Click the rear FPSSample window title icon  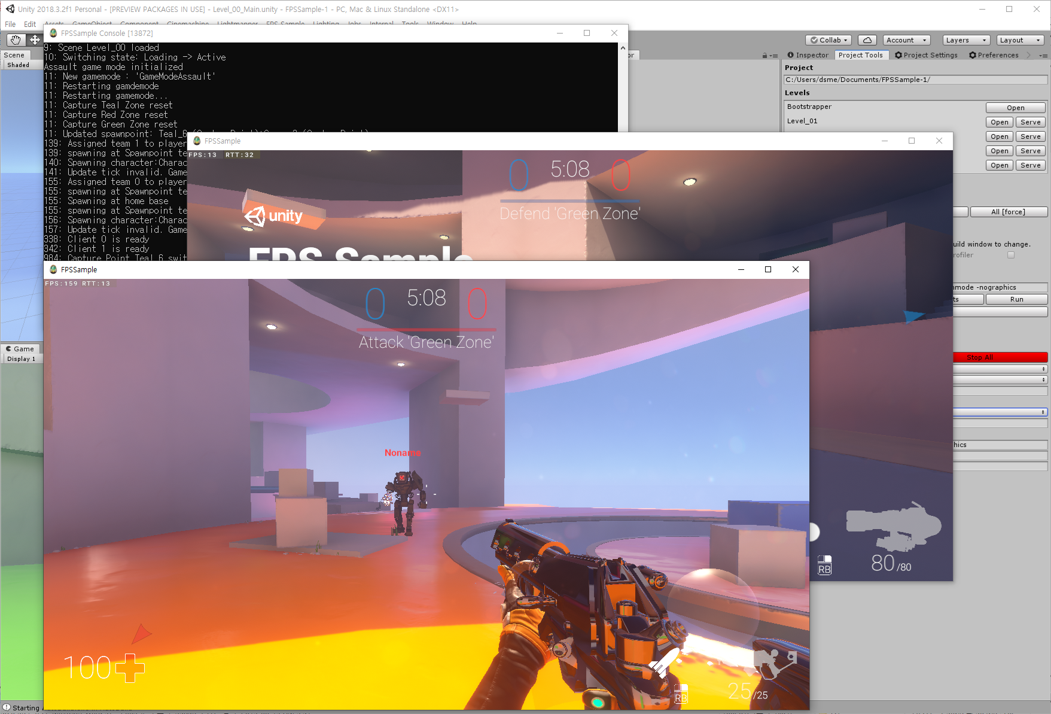tap(197, 141)
